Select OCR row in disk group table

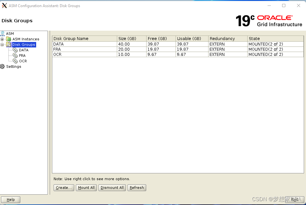click(178, 55)
